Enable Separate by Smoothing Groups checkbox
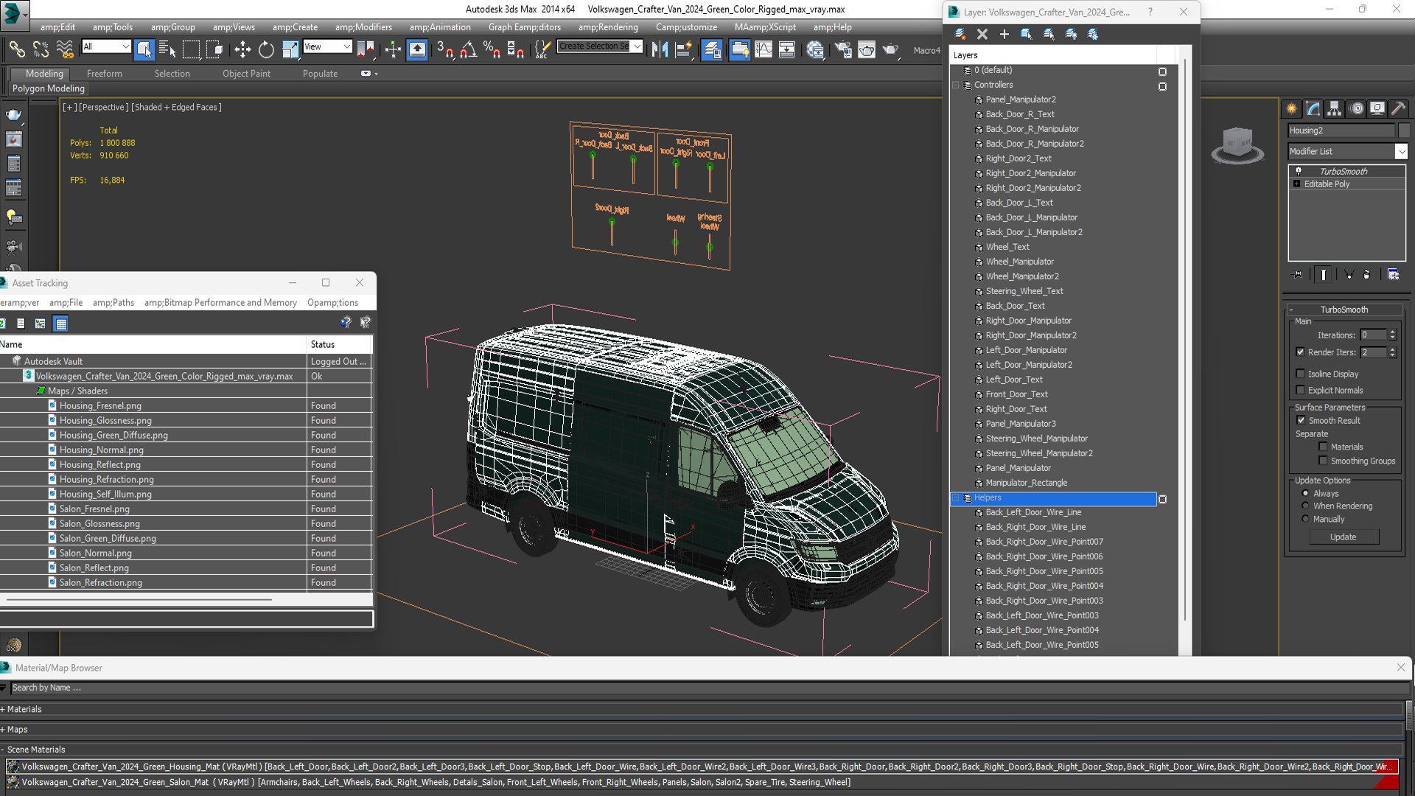This screenshot has height=796, width=1415. [x=1324, y=461]
